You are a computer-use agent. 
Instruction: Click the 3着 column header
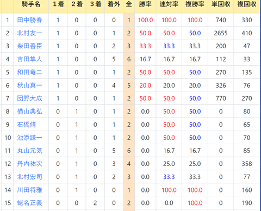96,4
